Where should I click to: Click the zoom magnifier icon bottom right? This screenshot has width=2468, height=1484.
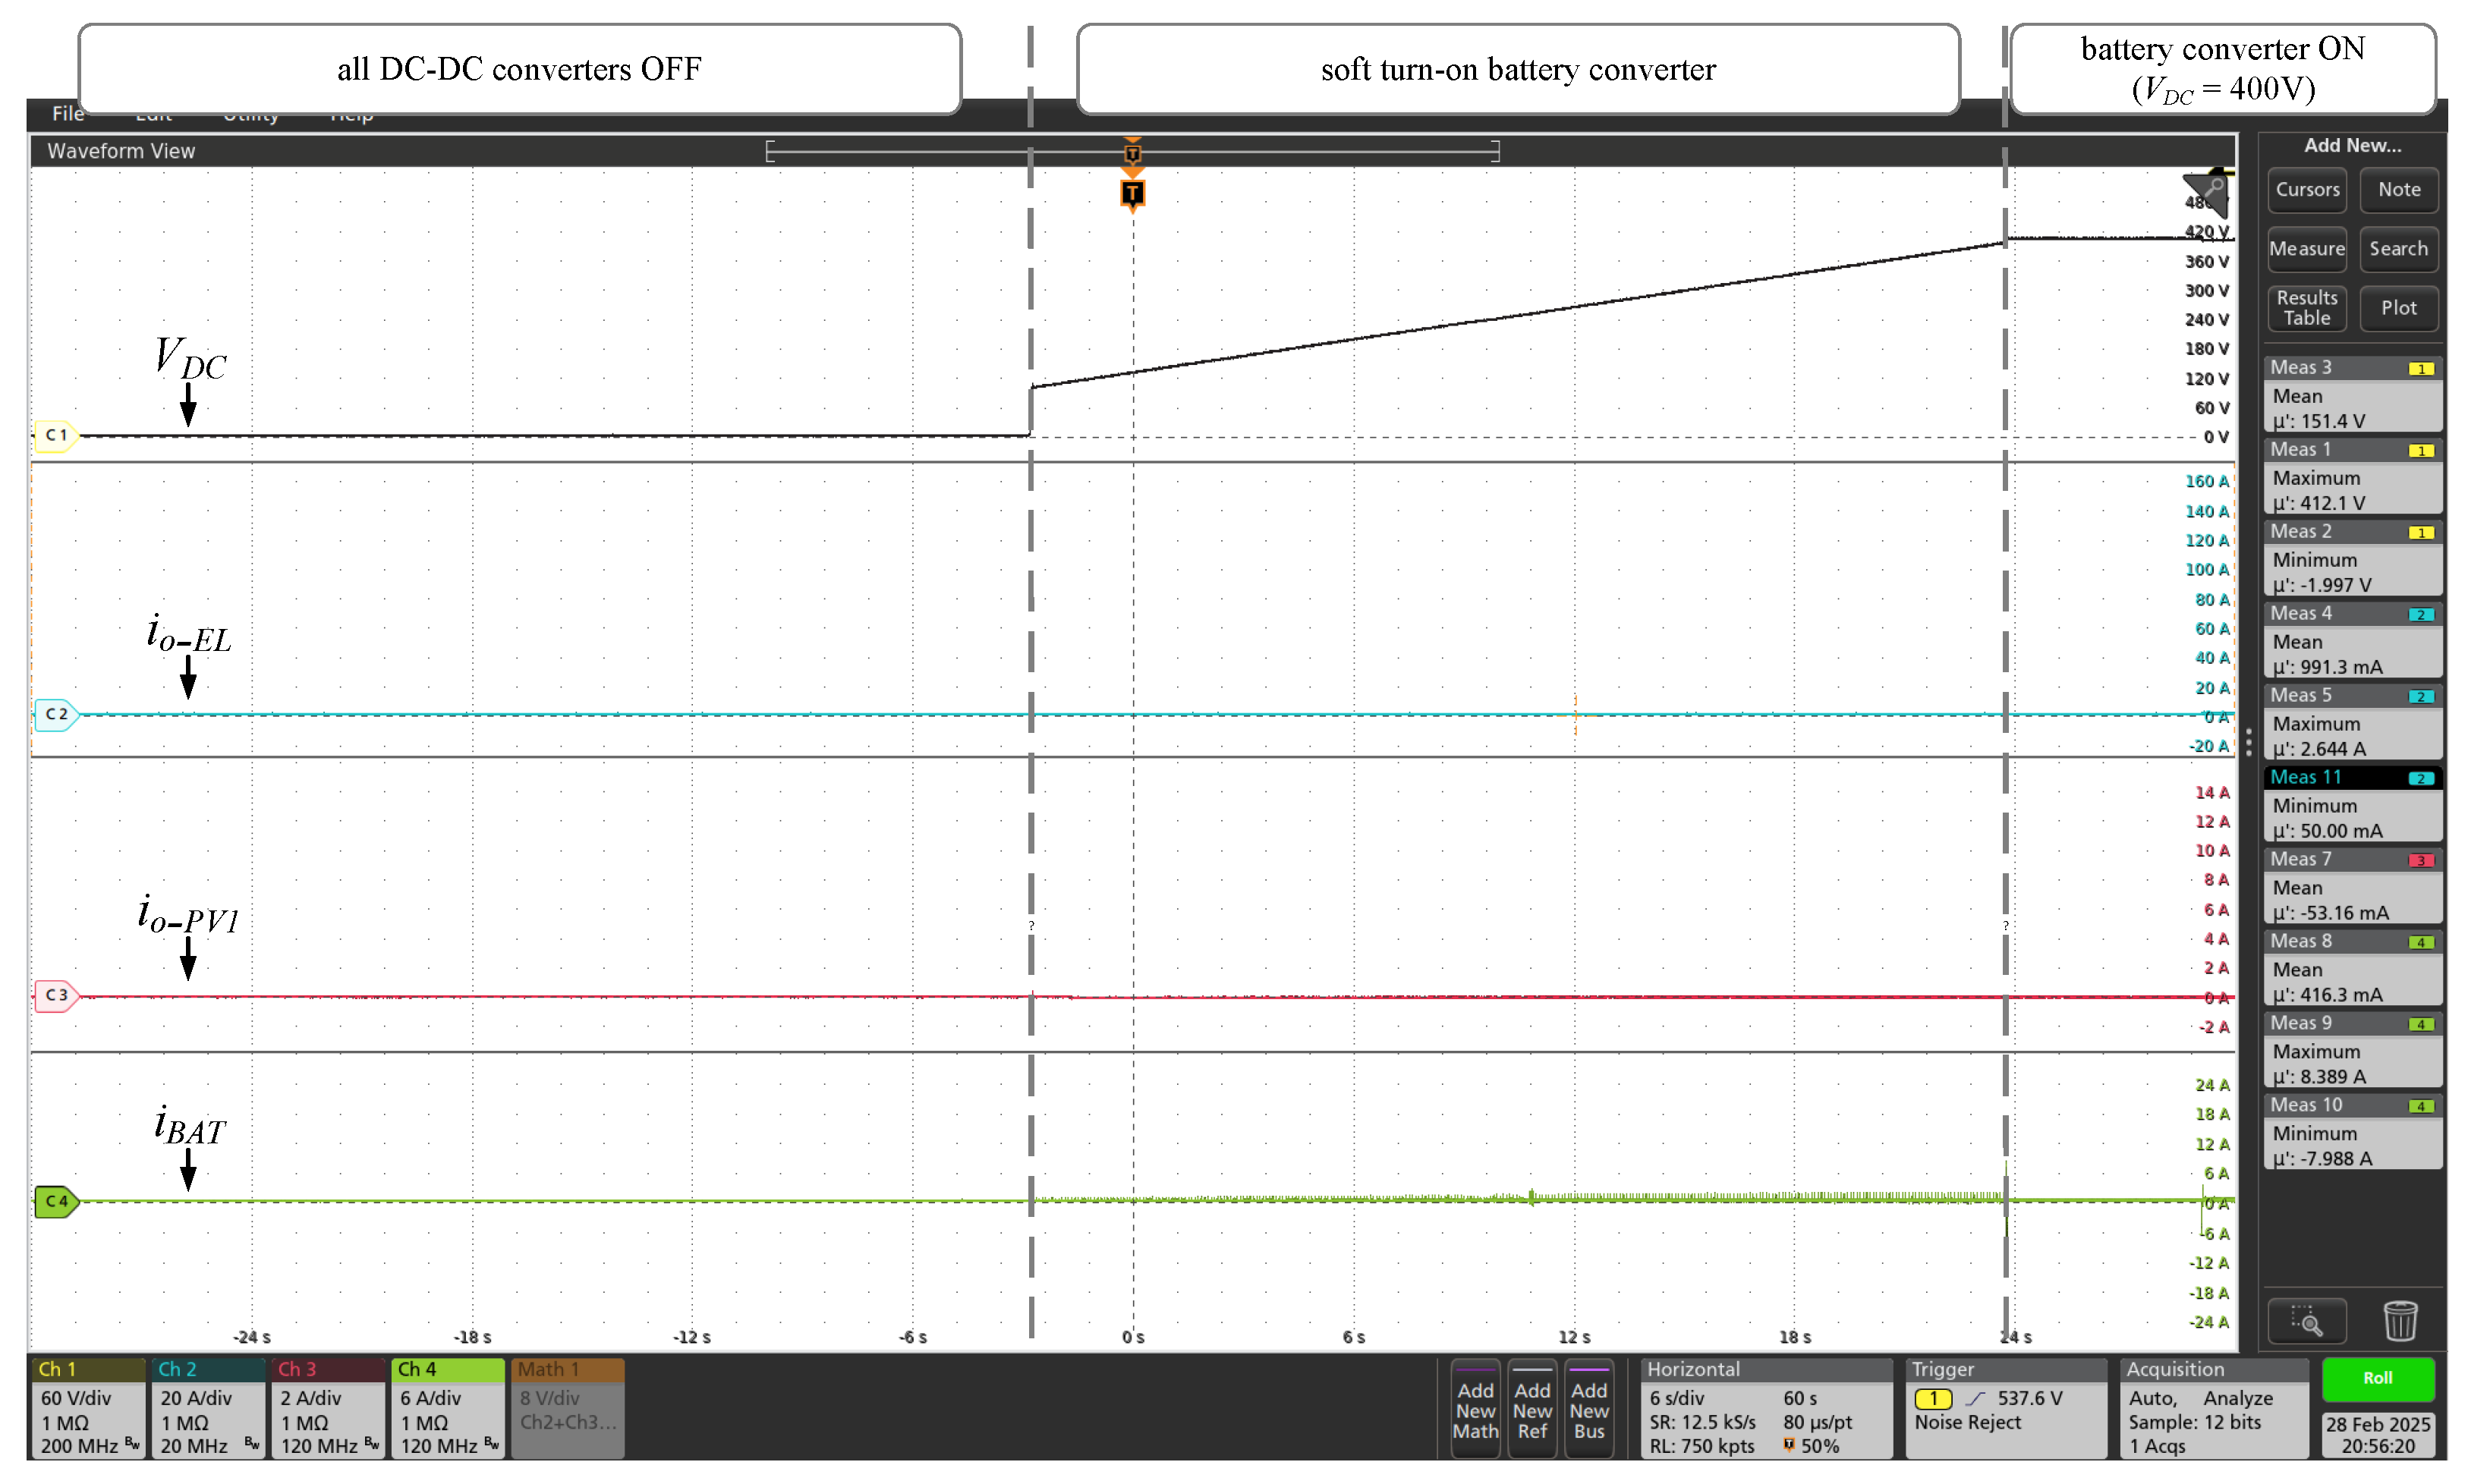pyautogui.click(x=2306, y=1321)
